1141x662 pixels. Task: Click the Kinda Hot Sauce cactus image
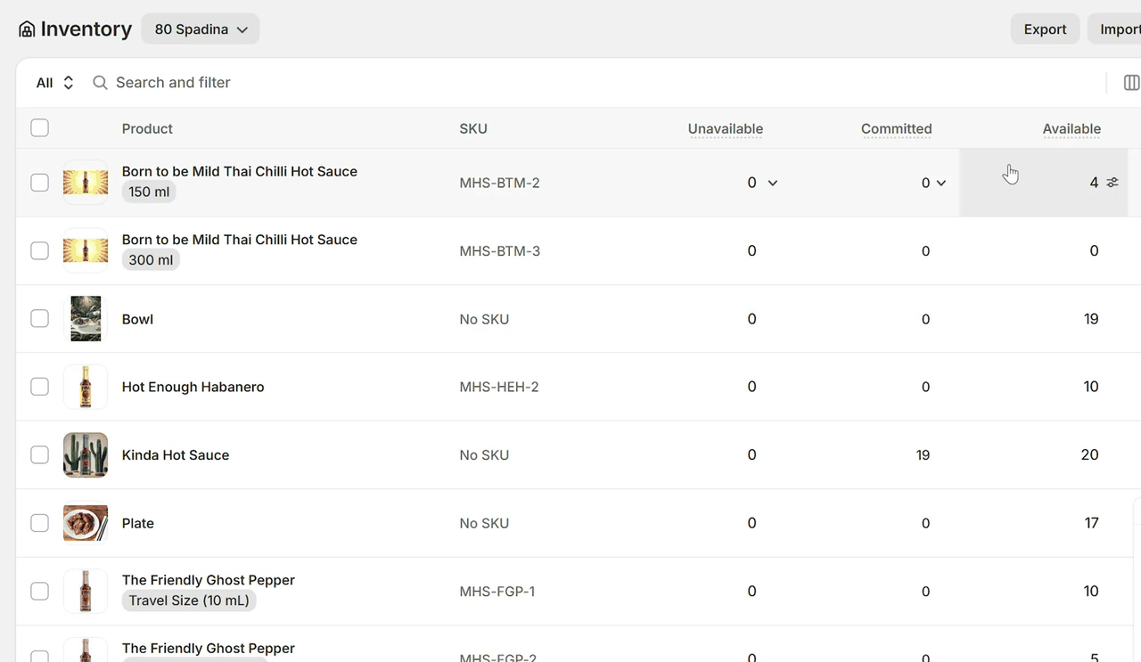tap(86, 455)
